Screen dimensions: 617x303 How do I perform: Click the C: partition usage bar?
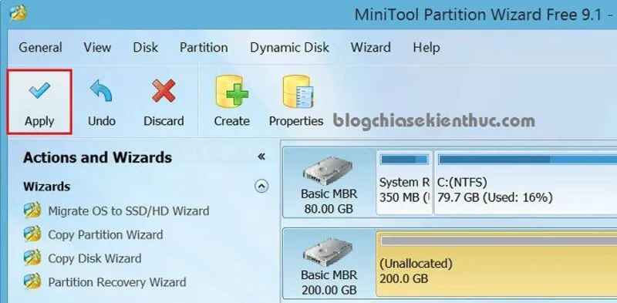coord(528,160)
